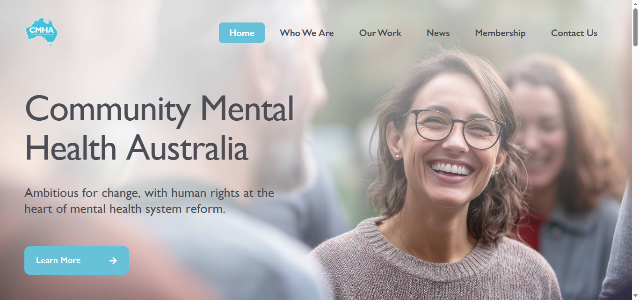
Task: Open the Who We Are menu
Action: pyautogui.click(x=307, y=33)
